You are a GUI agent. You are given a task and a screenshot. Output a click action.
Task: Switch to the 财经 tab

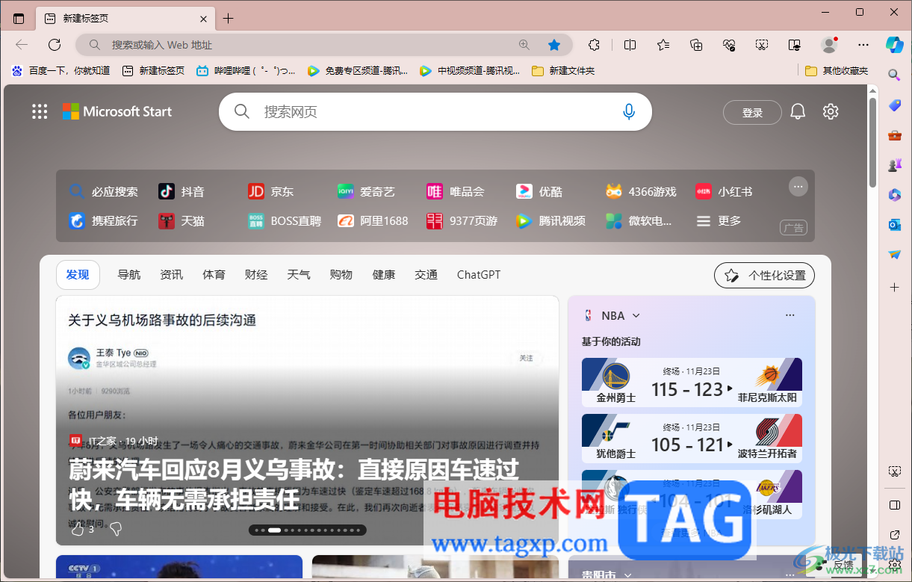(256, 275)
